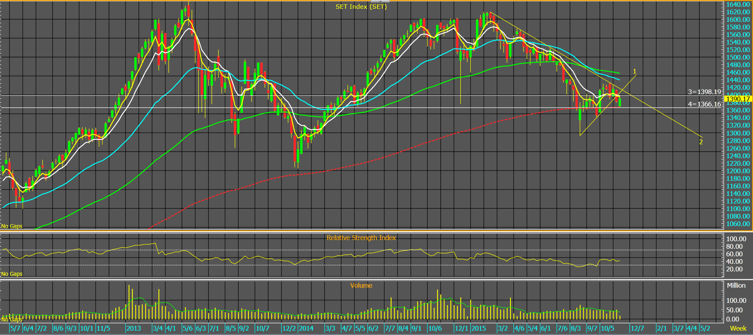The image size is (753, 335).
Task: Click 100.00 on the RSI scale
Action: coord(736,239)
